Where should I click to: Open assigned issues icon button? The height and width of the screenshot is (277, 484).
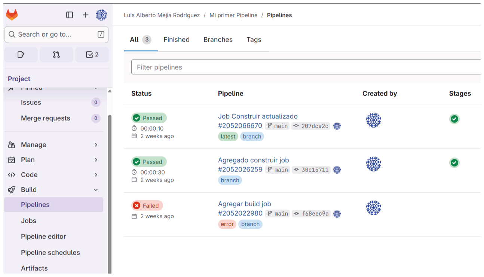tap(21, 55)
